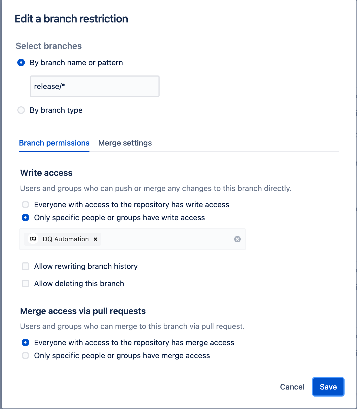Cancel editing the branch restriction

(x=292, y=387)
